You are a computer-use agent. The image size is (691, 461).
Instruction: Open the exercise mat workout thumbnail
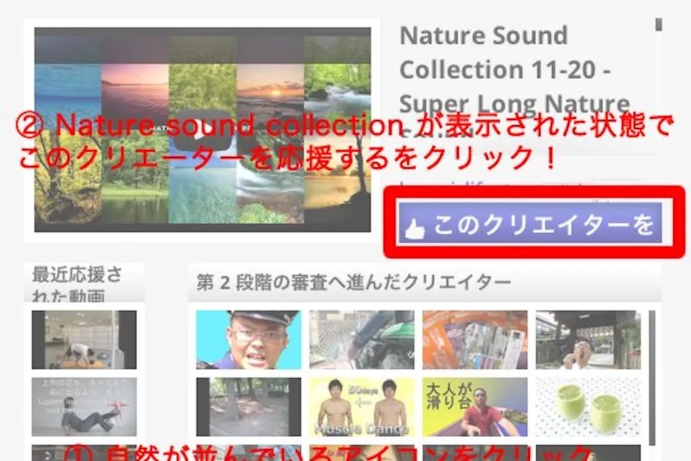pos(84,339)
